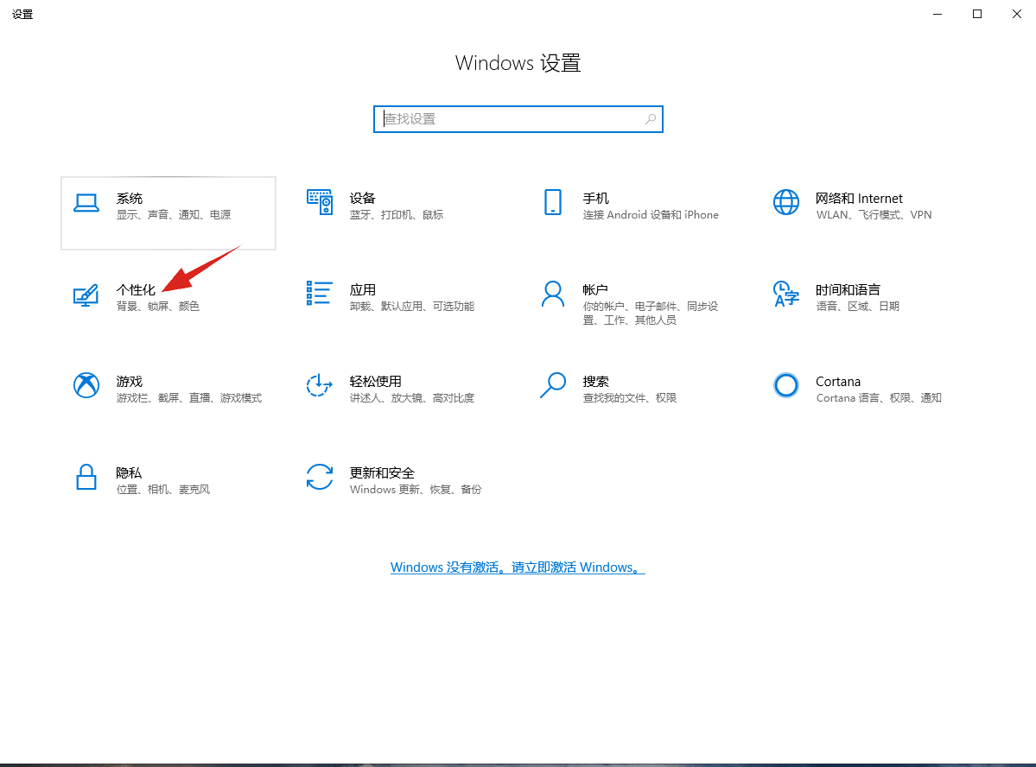
Task: Open the 系统 laptop icon
Action: tap(86, 203)
